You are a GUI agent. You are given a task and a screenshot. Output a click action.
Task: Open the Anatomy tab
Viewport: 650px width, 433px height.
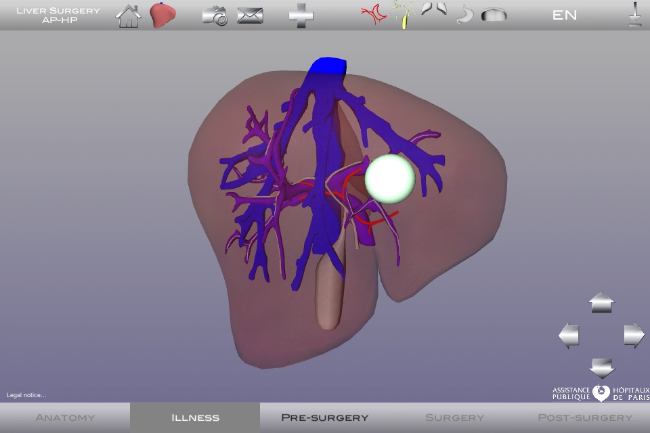(65, 417)
